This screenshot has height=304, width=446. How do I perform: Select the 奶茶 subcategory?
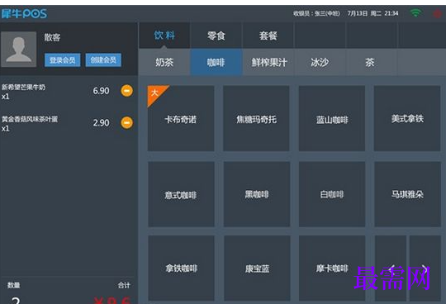(x=164, y=62)
